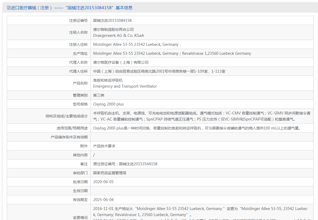Click the 变更情况 label
Screen dimensions: 318x220
pos(80,218)
